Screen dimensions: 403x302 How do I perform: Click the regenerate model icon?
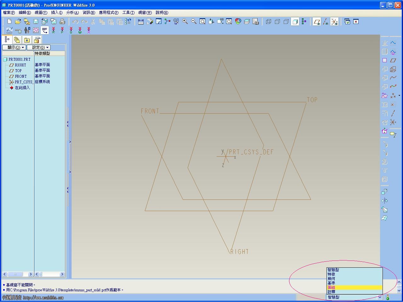(128, 21)
